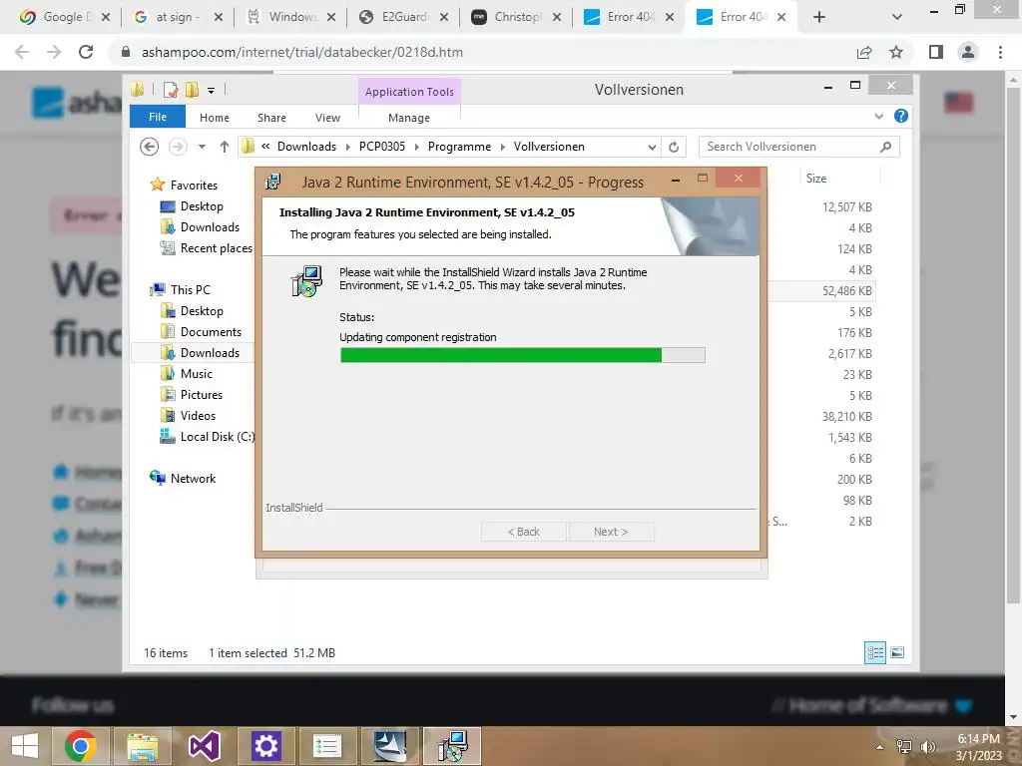Viewport: 1022px width, 766px height.
Task: Go up one folder level in Explorer
Action: click(x=225, y=148)
